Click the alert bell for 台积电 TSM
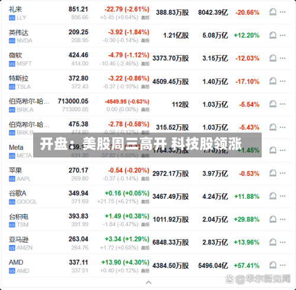Image resolution: width=296 pixels, height=290 pixels. 273,219
